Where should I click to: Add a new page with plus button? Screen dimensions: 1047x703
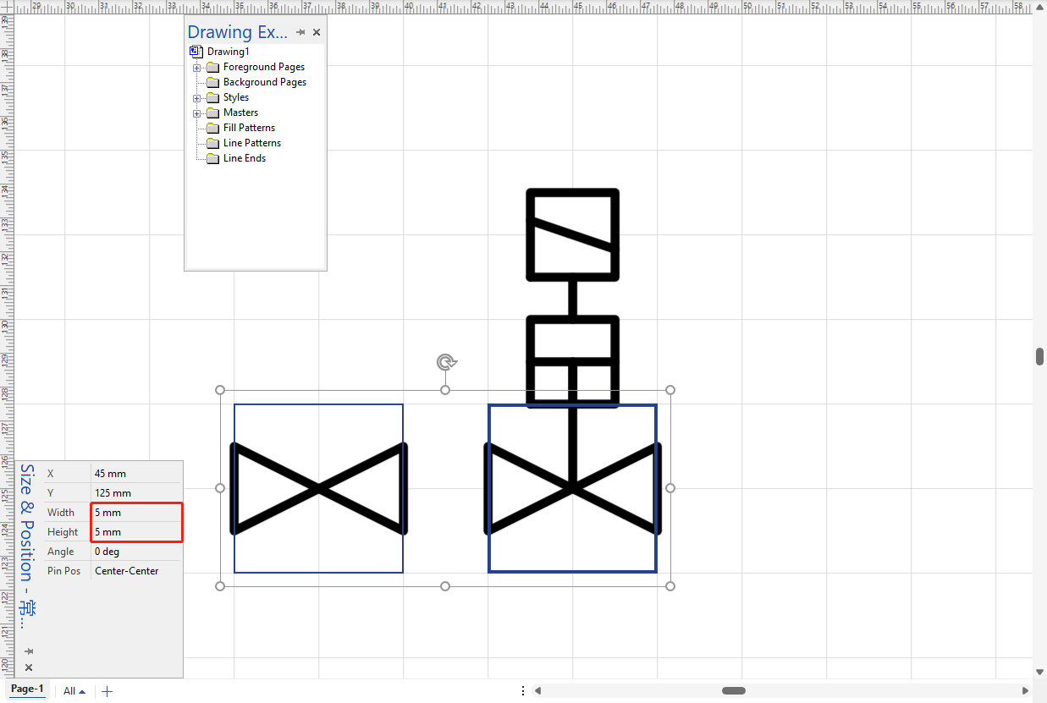[x=107, y=691]
